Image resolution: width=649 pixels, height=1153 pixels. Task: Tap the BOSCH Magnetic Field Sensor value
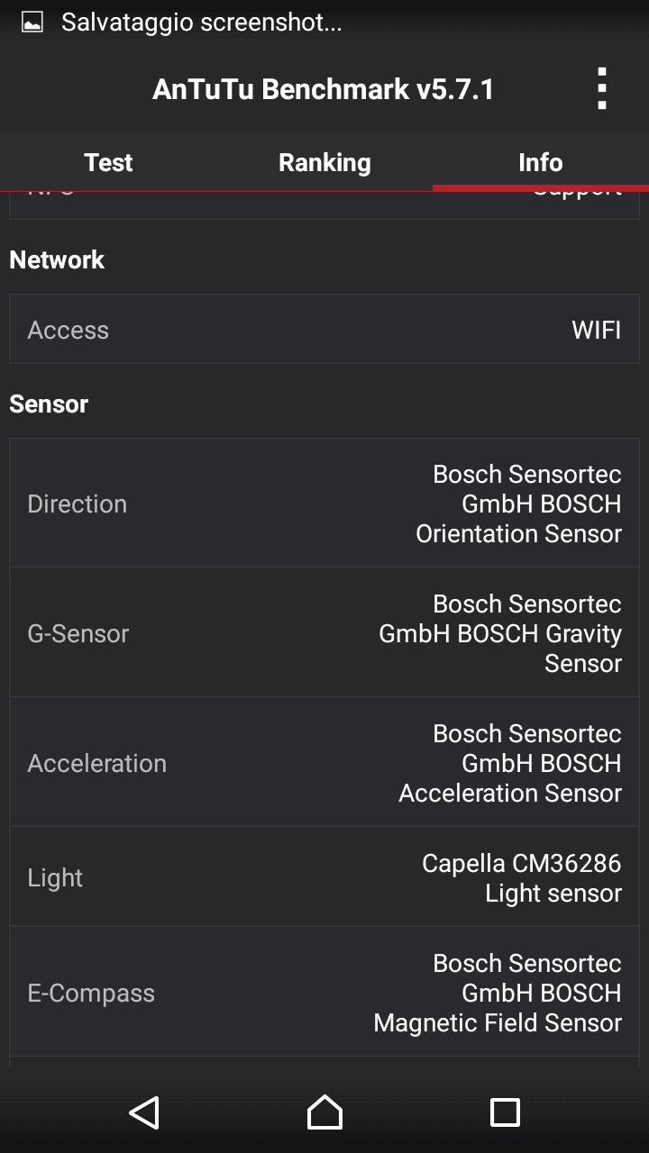(498, 993)
